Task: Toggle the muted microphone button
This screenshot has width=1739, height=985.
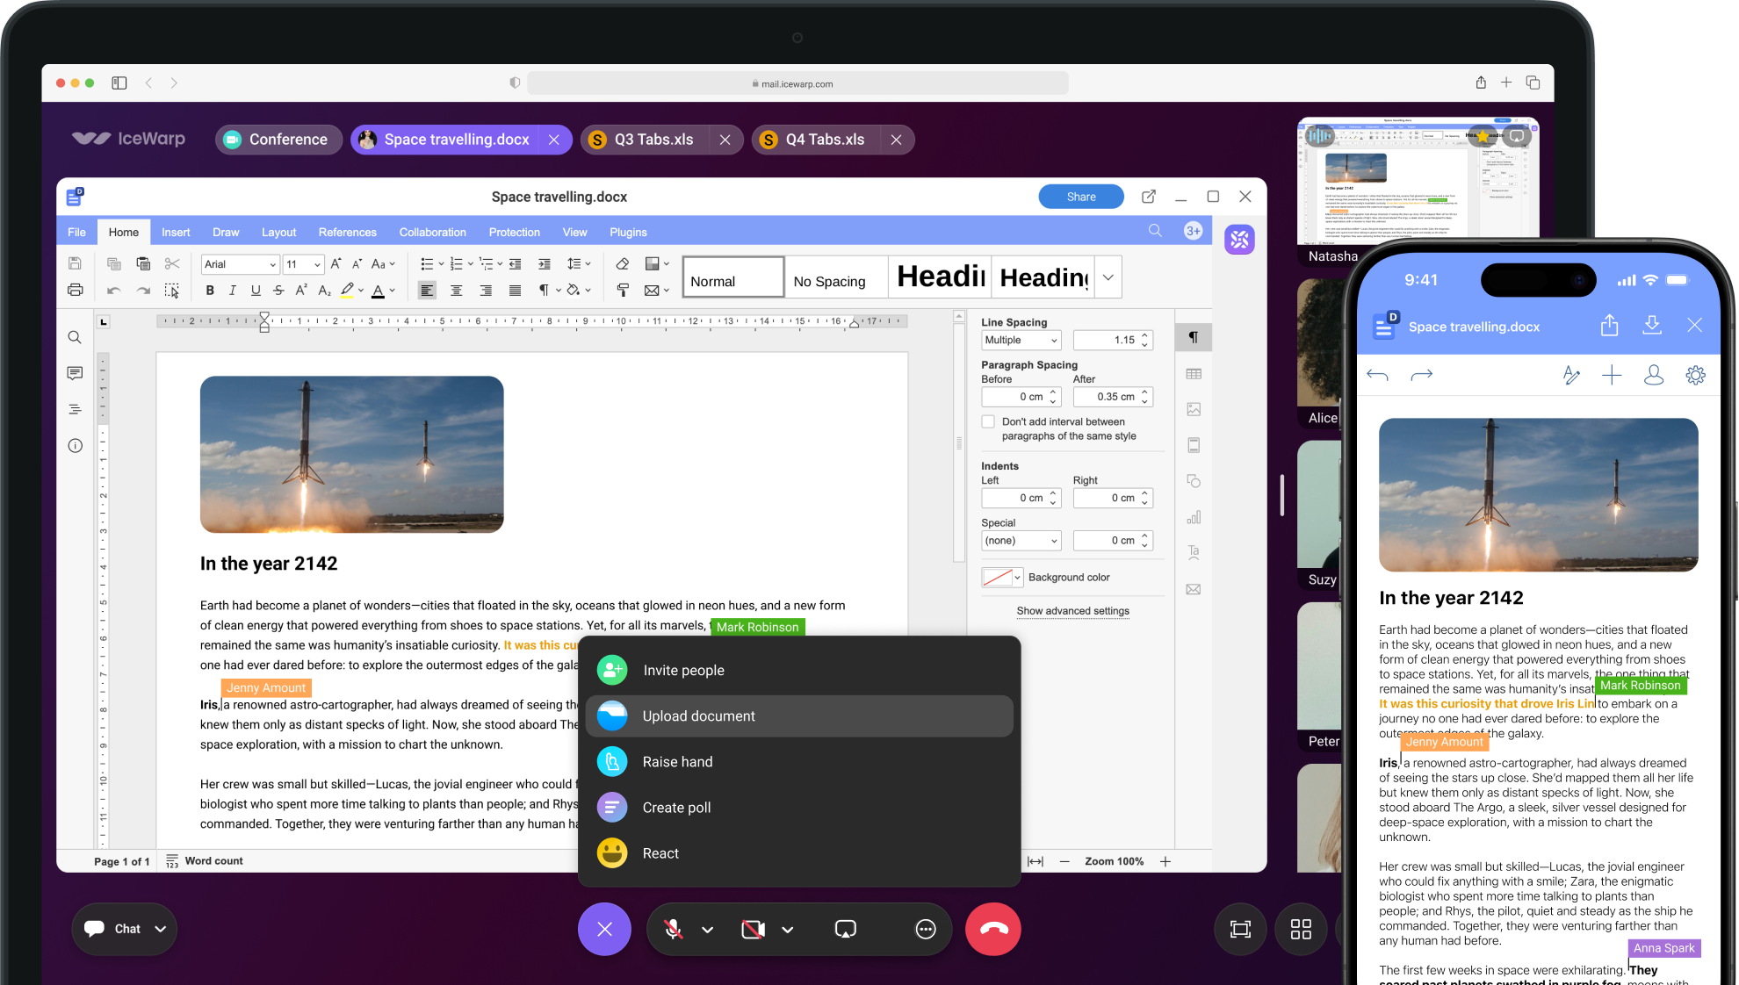Action: (x=673, y=929)
